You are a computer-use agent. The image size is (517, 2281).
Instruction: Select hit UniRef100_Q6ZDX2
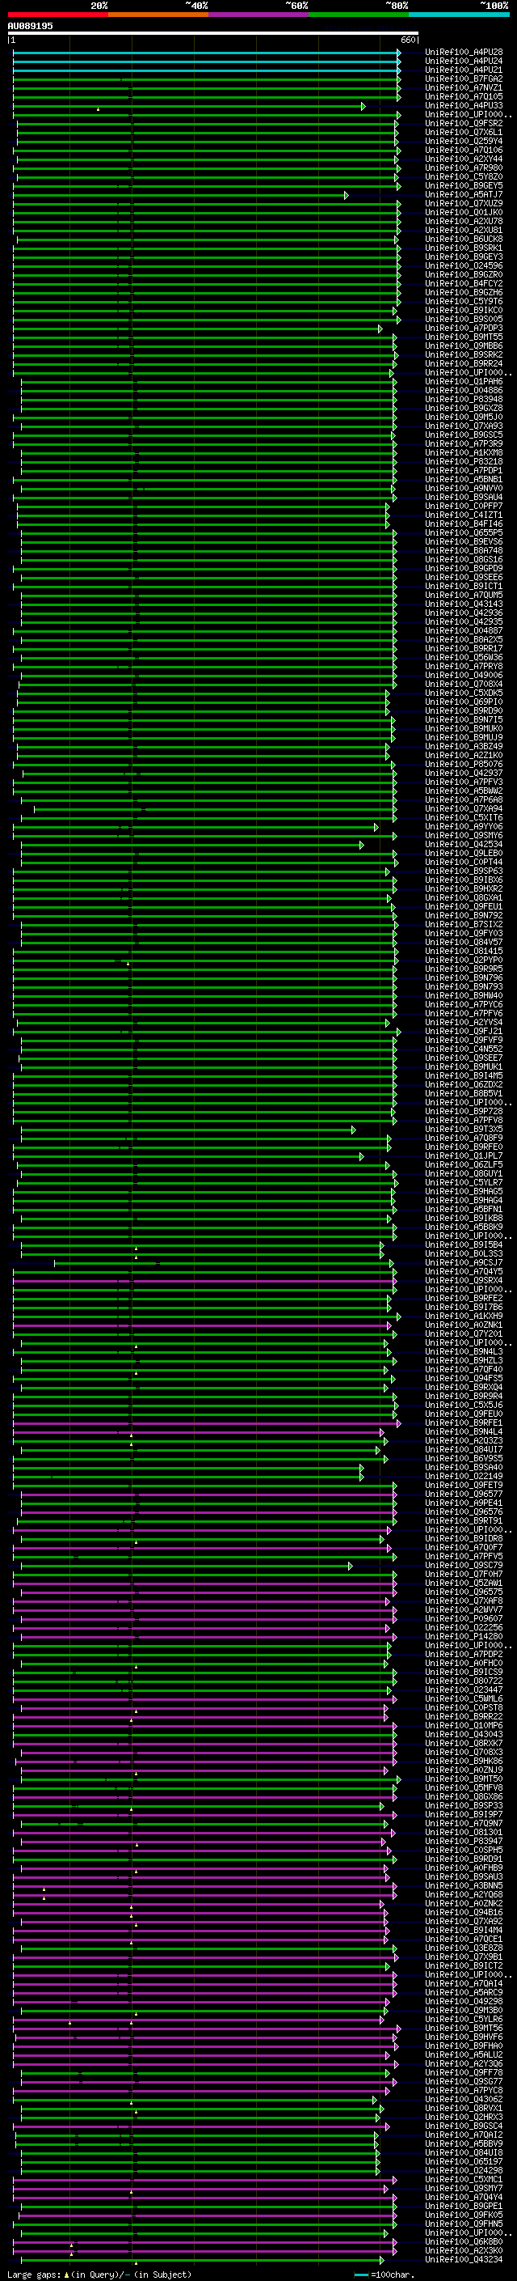[464, 1085]
